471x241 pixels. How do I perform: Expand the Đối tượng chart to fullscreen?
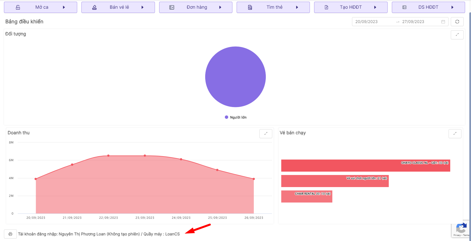tap(457, 35)
